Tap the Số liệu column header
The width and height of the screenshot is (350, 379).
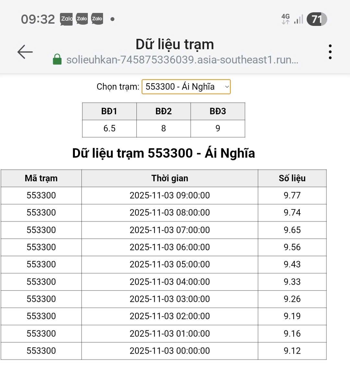coord(292,178)
